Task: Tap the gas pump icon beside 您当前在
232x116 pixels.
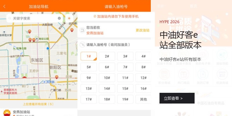Action: pyautogui.click(x=82, y=30)
